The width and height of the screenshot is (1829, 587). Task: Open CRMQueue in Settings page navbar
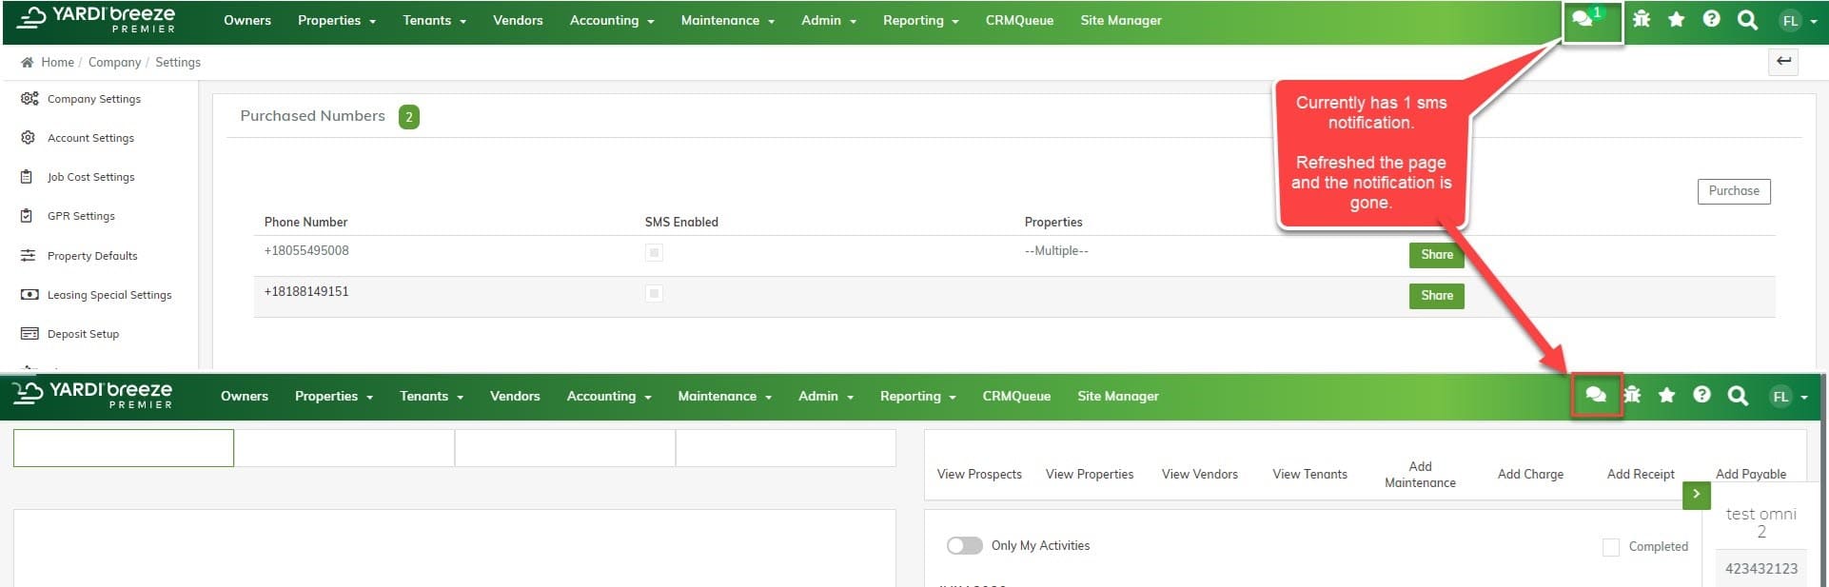pyautogui.click(x=1019, y=20)
